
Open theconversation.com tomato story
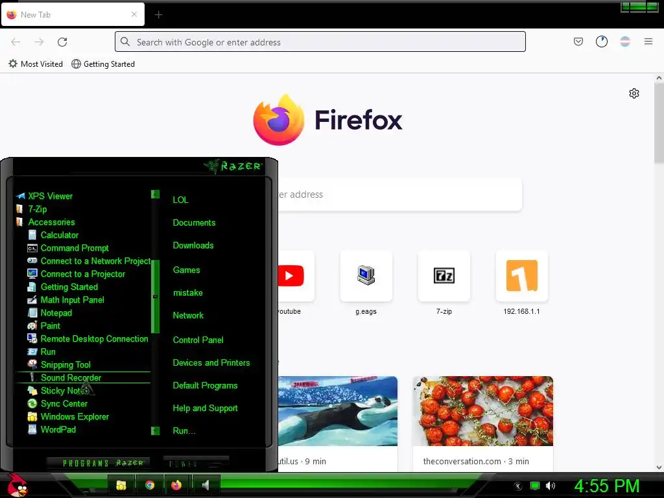[x=482, y=423]
